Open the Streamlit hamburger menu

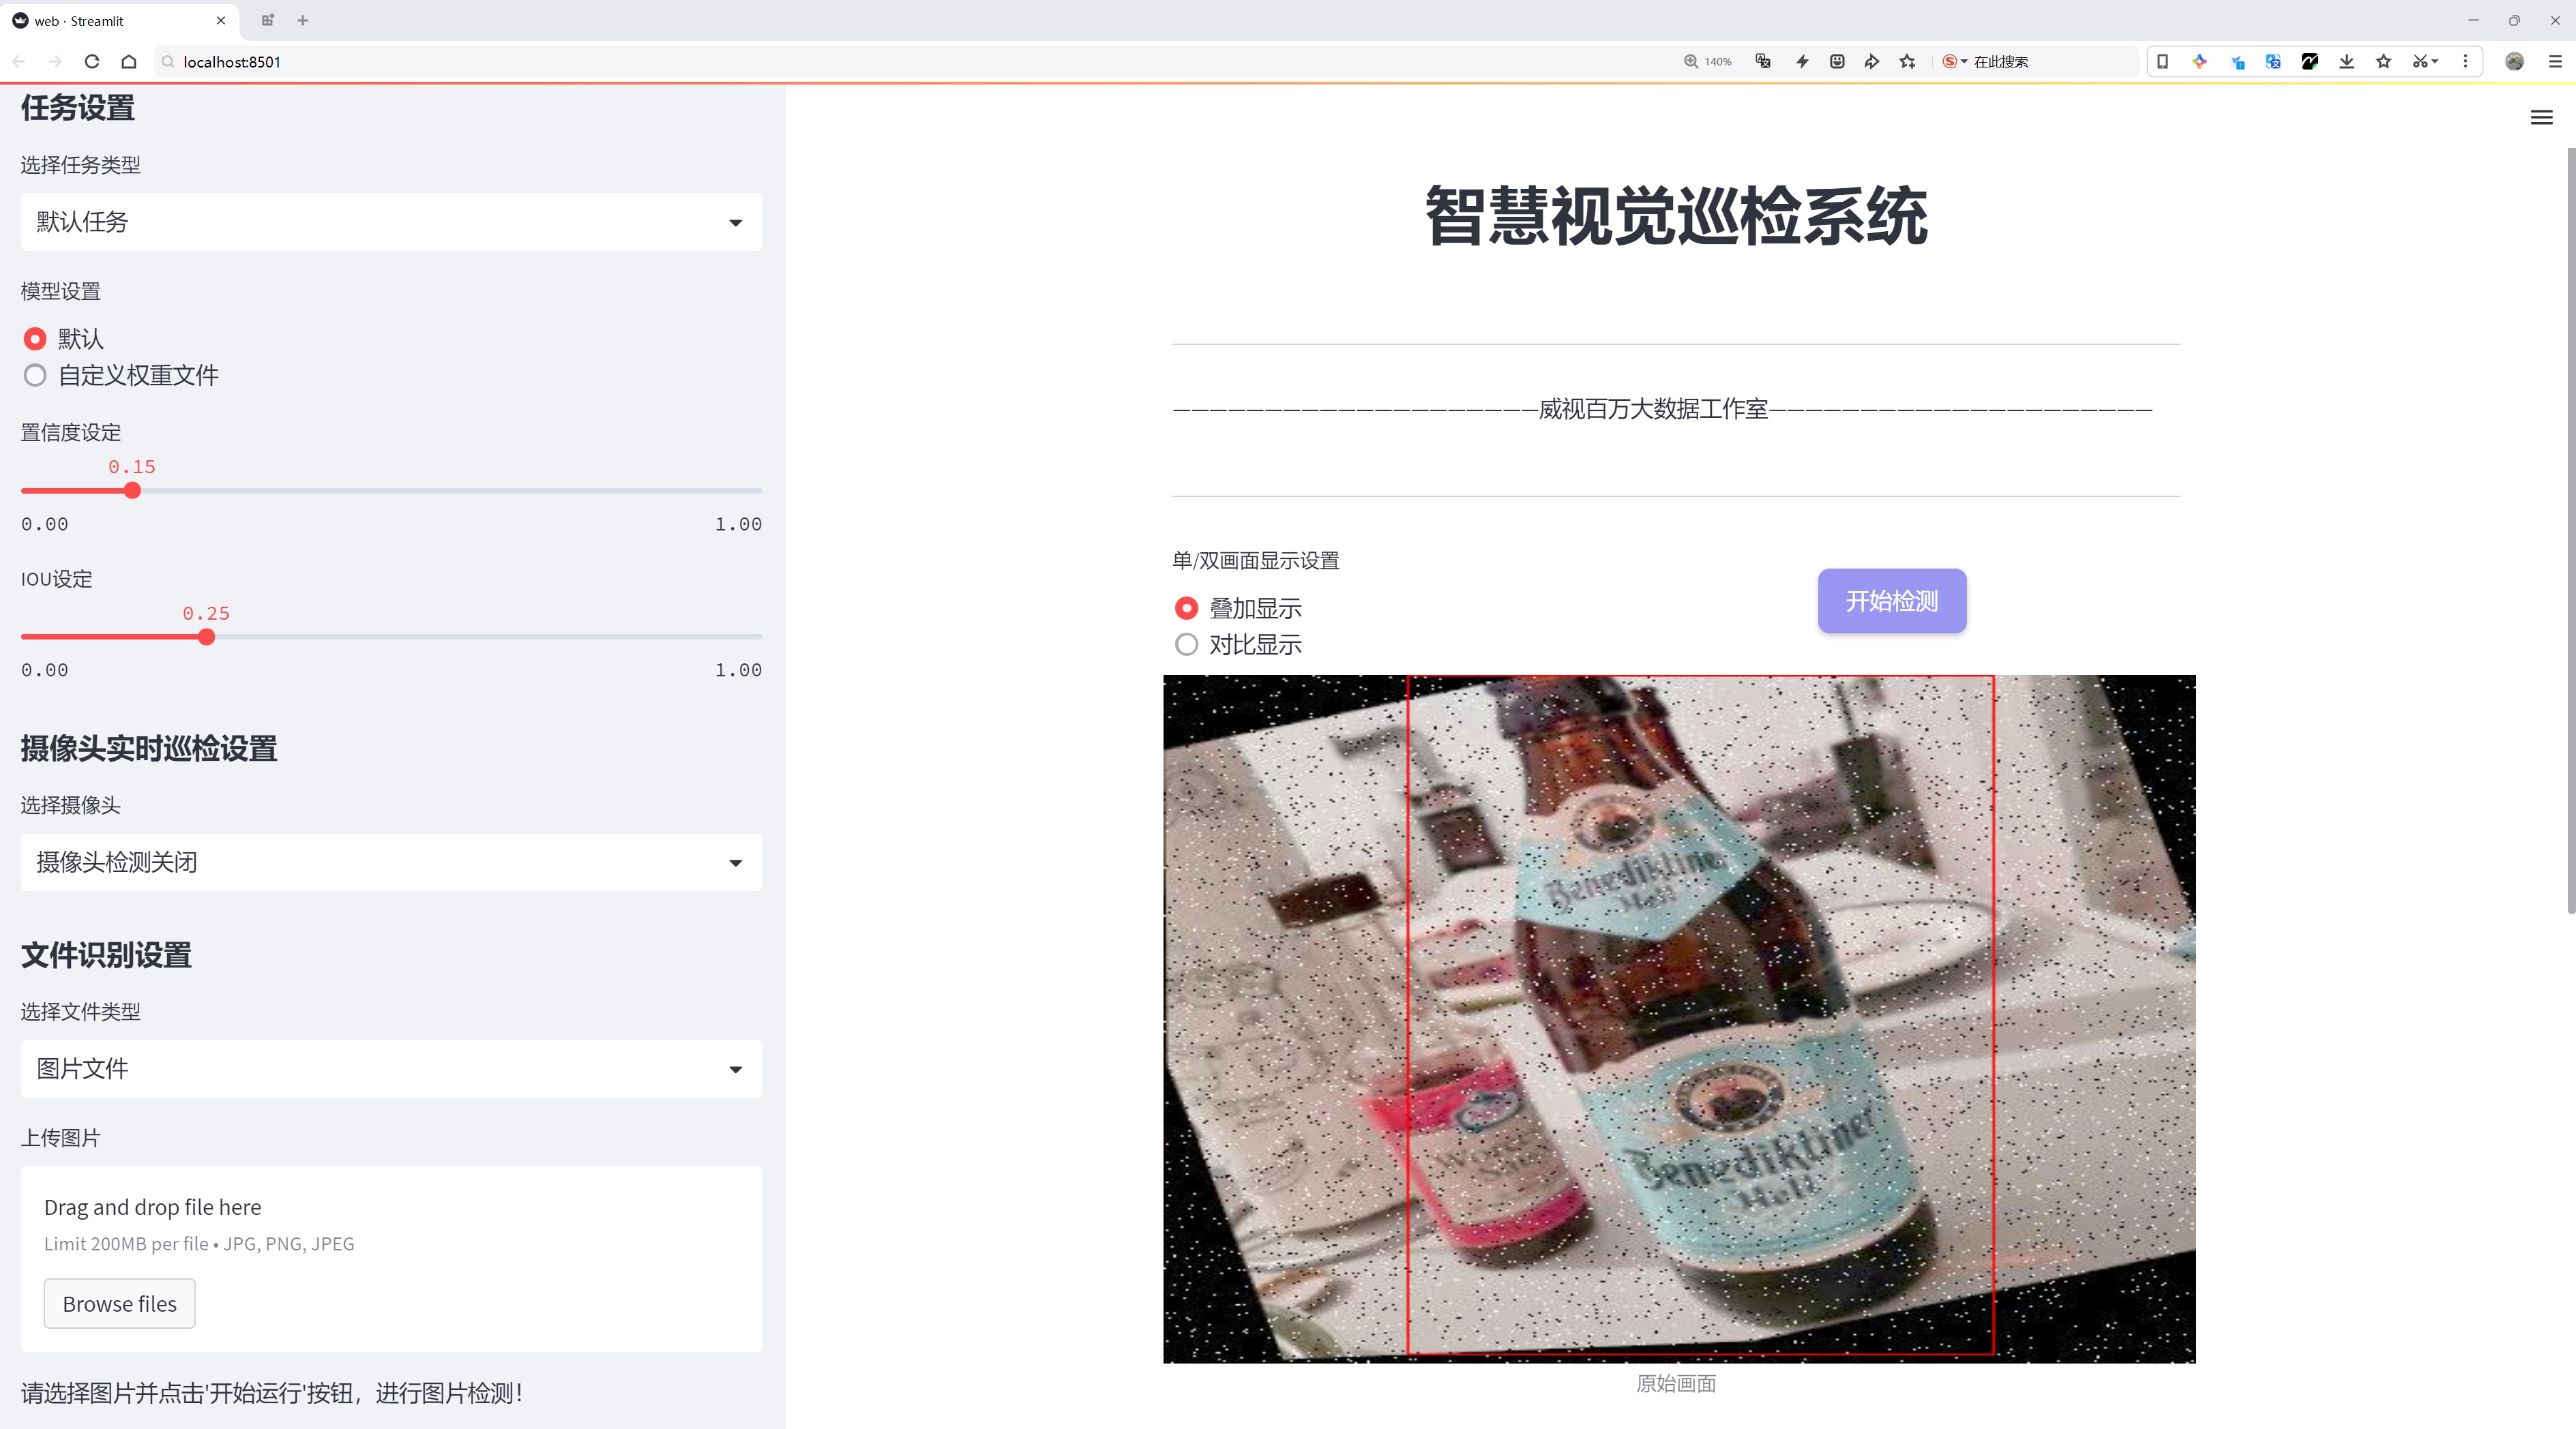(2541, 118)
